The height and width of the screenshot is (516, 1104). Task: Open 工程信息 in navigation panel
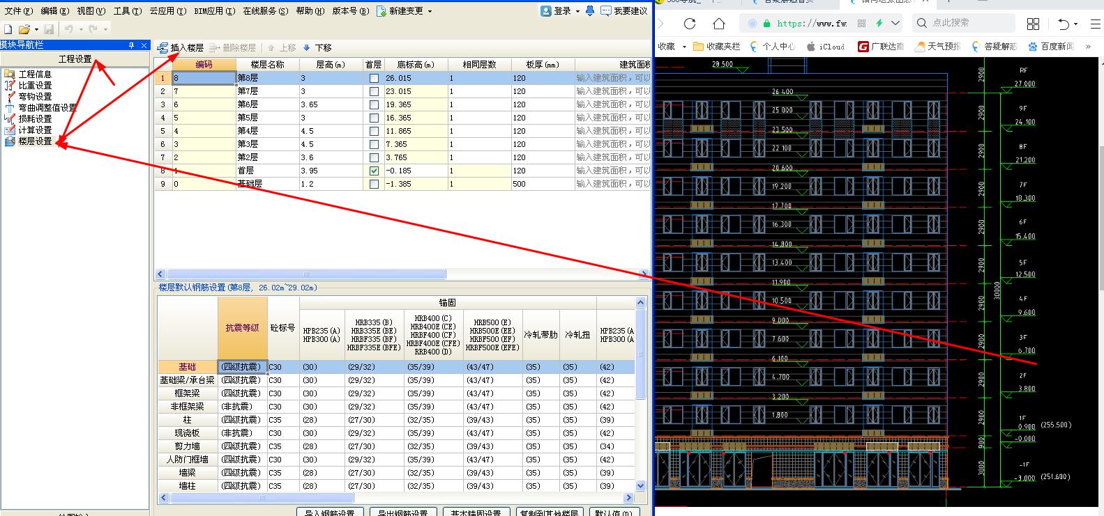pyautogui.click(x=28, y=74)
